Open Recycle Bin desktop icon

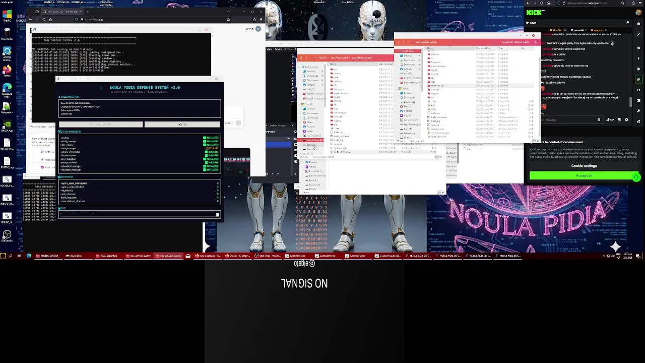coord(7,33)
